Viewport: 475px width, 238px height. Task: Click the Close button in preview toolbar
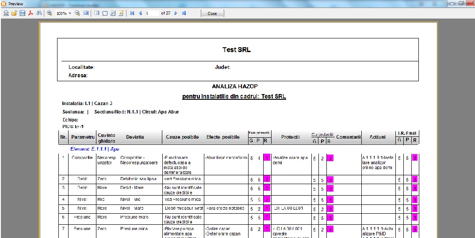(x=212, y=13)
